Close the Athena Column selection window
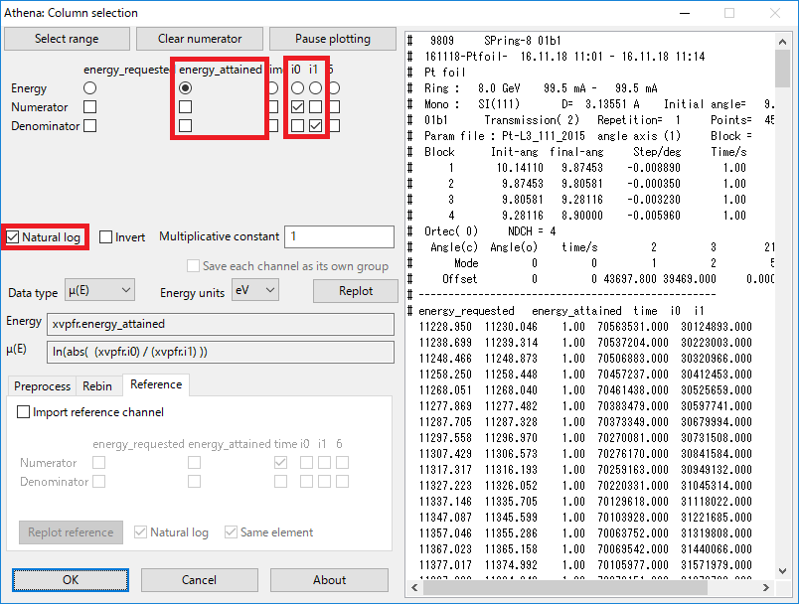The image size is (799, 604). [775, 13]
